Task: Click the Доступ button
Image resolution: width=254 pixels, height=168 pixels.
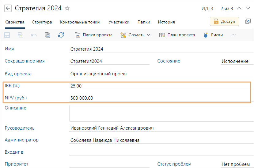Action: [224, 21]
